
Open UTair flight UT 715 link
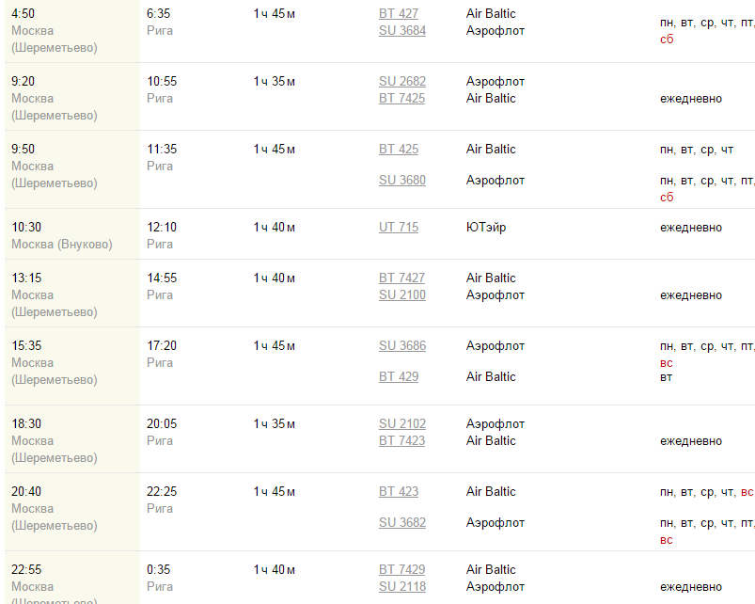click(x=399, y=228)
